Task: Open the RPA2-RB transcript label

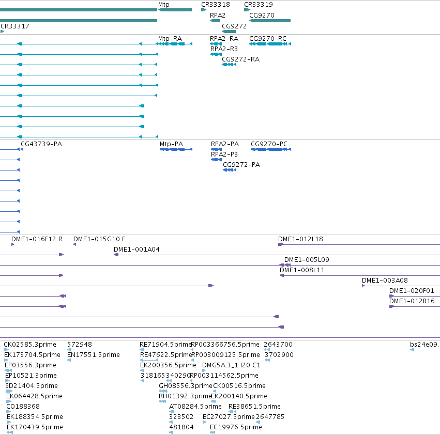Action: tap(224, 49)
